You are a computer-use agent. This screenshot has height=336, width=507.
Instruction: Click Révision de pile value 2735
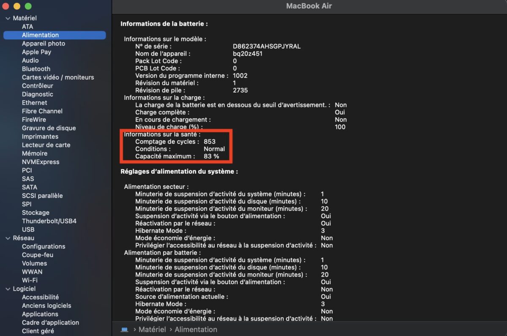(240, 90)
